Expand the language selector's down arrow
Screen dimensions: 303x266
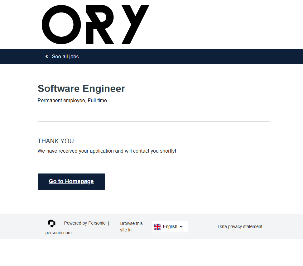181,226
